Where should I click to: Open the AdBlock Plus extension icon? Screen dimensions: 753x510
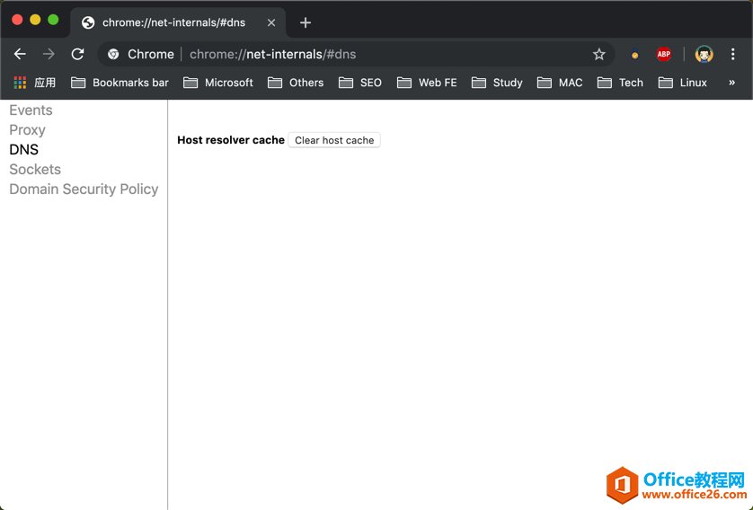tap(664, 54)
